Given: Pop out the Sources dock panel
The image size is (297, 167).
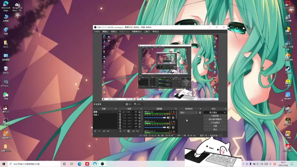Looking at the screenshot, I should [x=141, y=109].
